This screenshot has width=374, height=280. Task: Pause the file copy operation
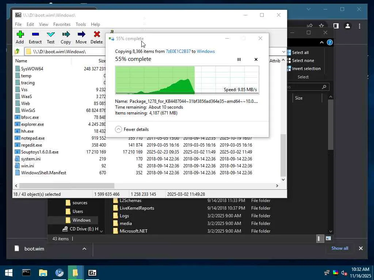tap(239, 59)
